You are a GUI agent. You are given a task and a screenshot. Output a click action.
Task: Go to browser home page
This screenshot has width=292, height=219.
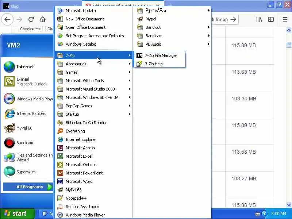[43, 19]
